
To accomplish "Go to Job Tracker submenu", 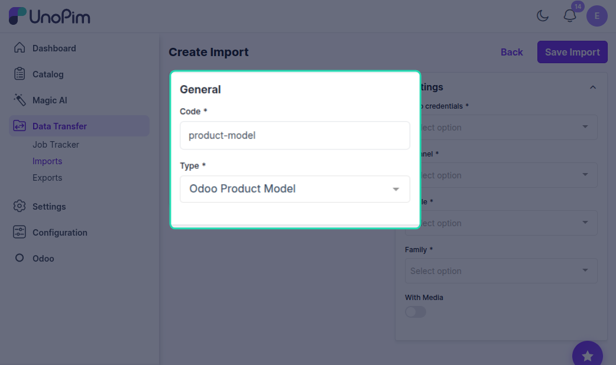I will click(x=56, y=145).
